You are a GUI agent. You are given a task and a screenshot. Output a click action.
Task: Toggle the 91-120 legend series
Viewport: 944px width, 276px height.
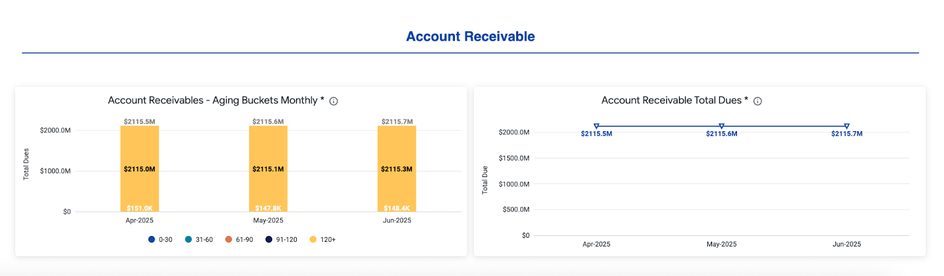(x=281, y=240)
